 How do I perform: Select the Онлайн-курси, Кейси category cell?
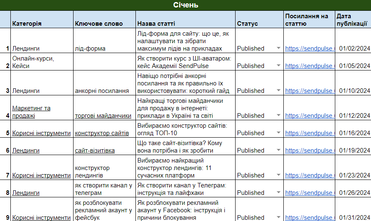[x=42, y=62]
